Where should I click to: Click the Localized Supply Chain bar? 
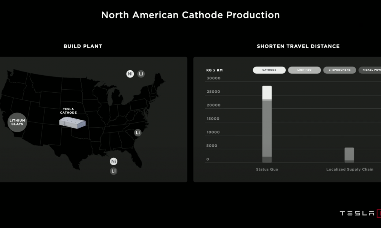pos(349,155)
